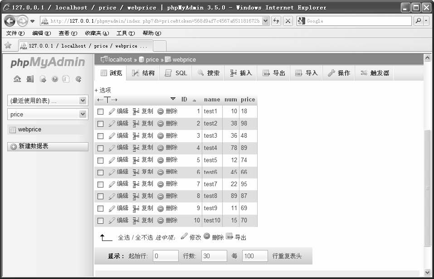This screenshot has height=279, width=434.
Task: Open the 导出 export tab
Action: tap(274, 73)
